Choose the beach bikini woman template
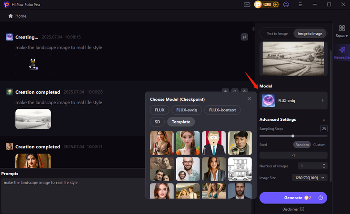 (214, 191)
